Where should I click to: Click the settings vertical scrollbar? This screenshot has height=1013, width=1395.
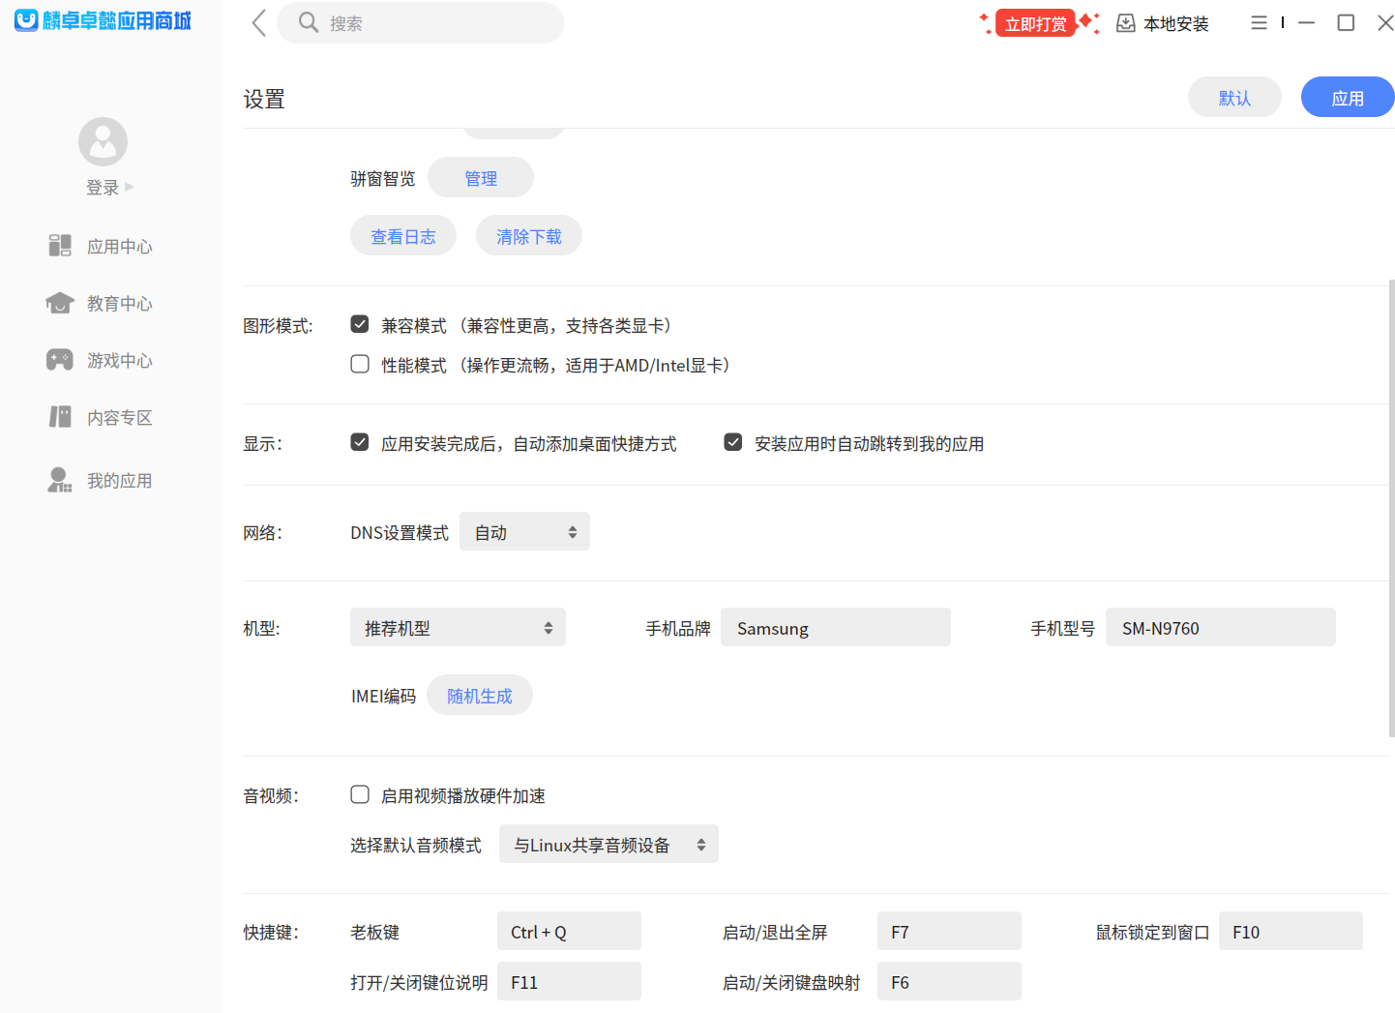[x=1391, y=508]
